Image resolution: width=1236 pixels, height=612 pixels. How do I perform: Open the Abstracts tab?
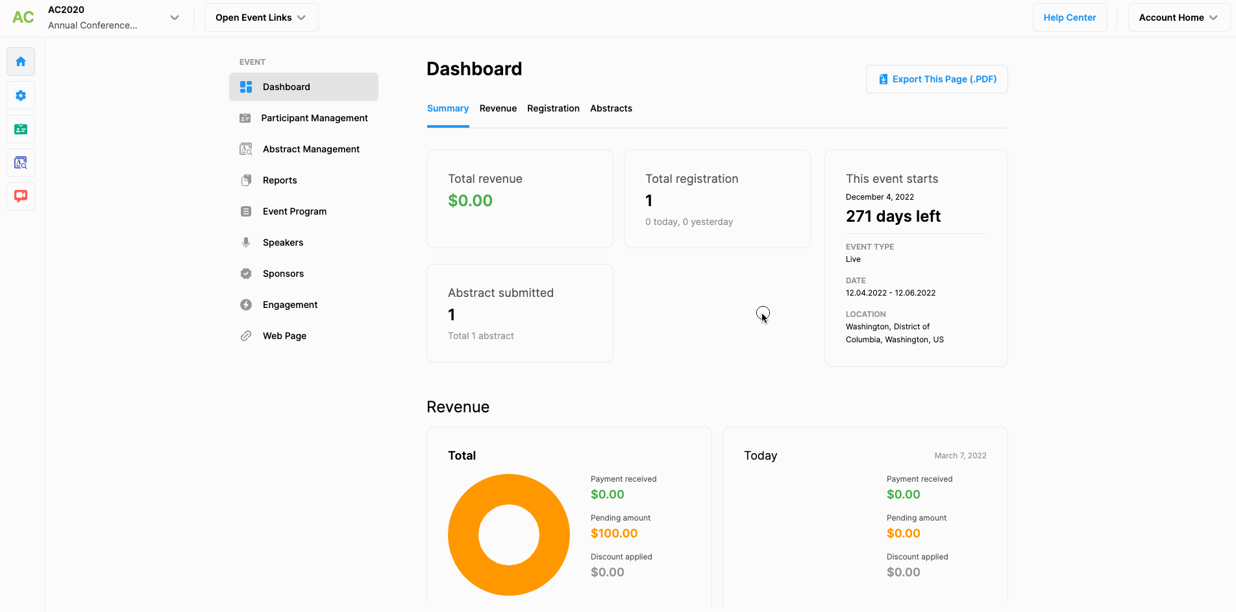(611, 108)
